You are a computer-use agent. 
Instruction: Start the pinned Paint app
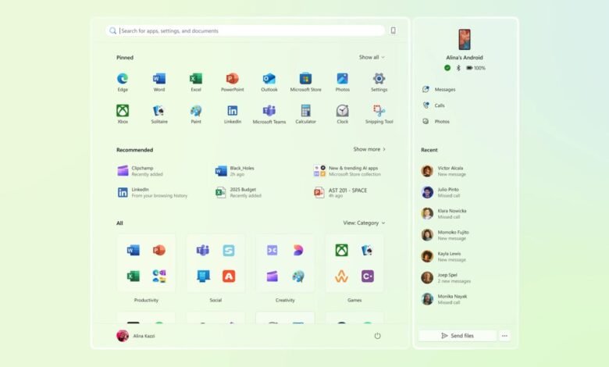tap(196, 114)
